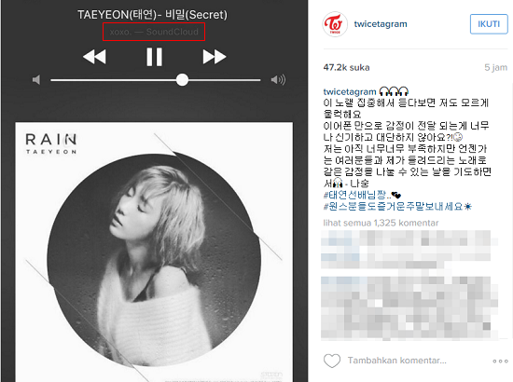Screen dimensions: 513x382
Task: Click the volume slider knob
Action: [x=182, y=80]
